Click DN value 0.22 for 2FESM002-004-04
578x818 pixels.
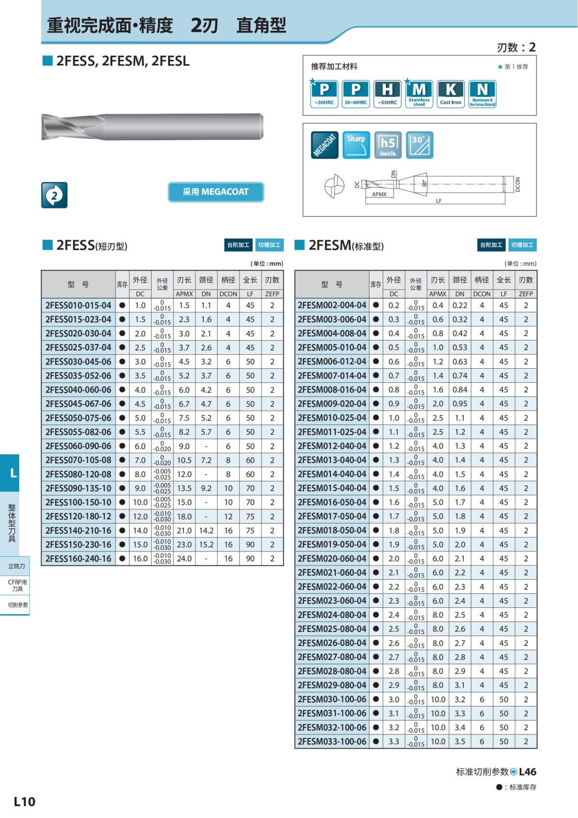tap(460, 306)
